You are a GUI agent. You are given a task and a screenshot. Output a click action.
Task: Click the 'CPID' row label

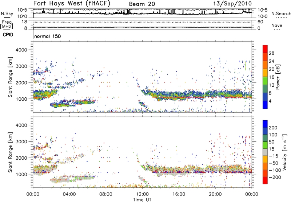(8, 35)
